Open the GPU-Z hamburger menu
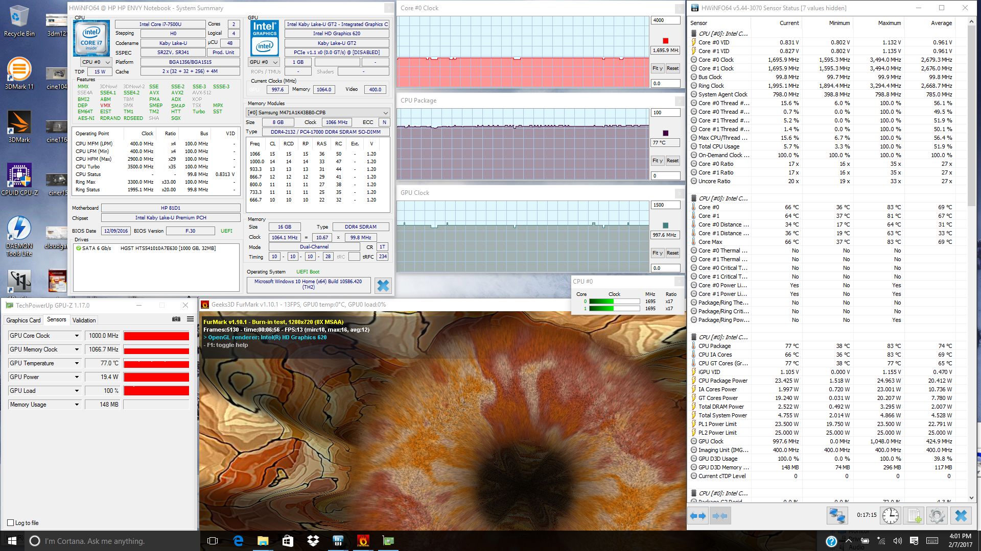The height and width of the screenshot is (551, 981). (x=190, y=319)
